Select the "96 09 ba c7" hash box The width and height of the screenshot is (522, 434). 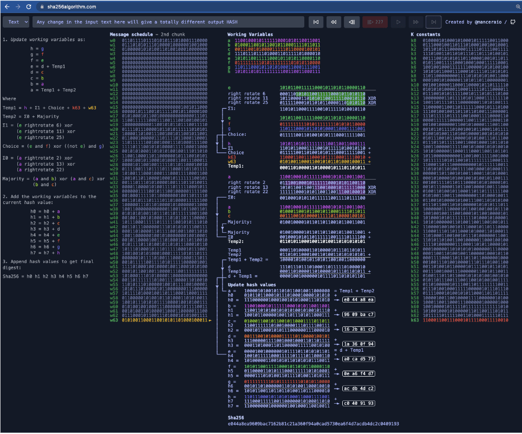coord(358,314)
